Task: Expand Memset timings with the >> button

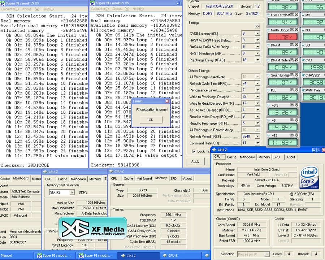Action: pyautogui.click(x=257, y=26)
